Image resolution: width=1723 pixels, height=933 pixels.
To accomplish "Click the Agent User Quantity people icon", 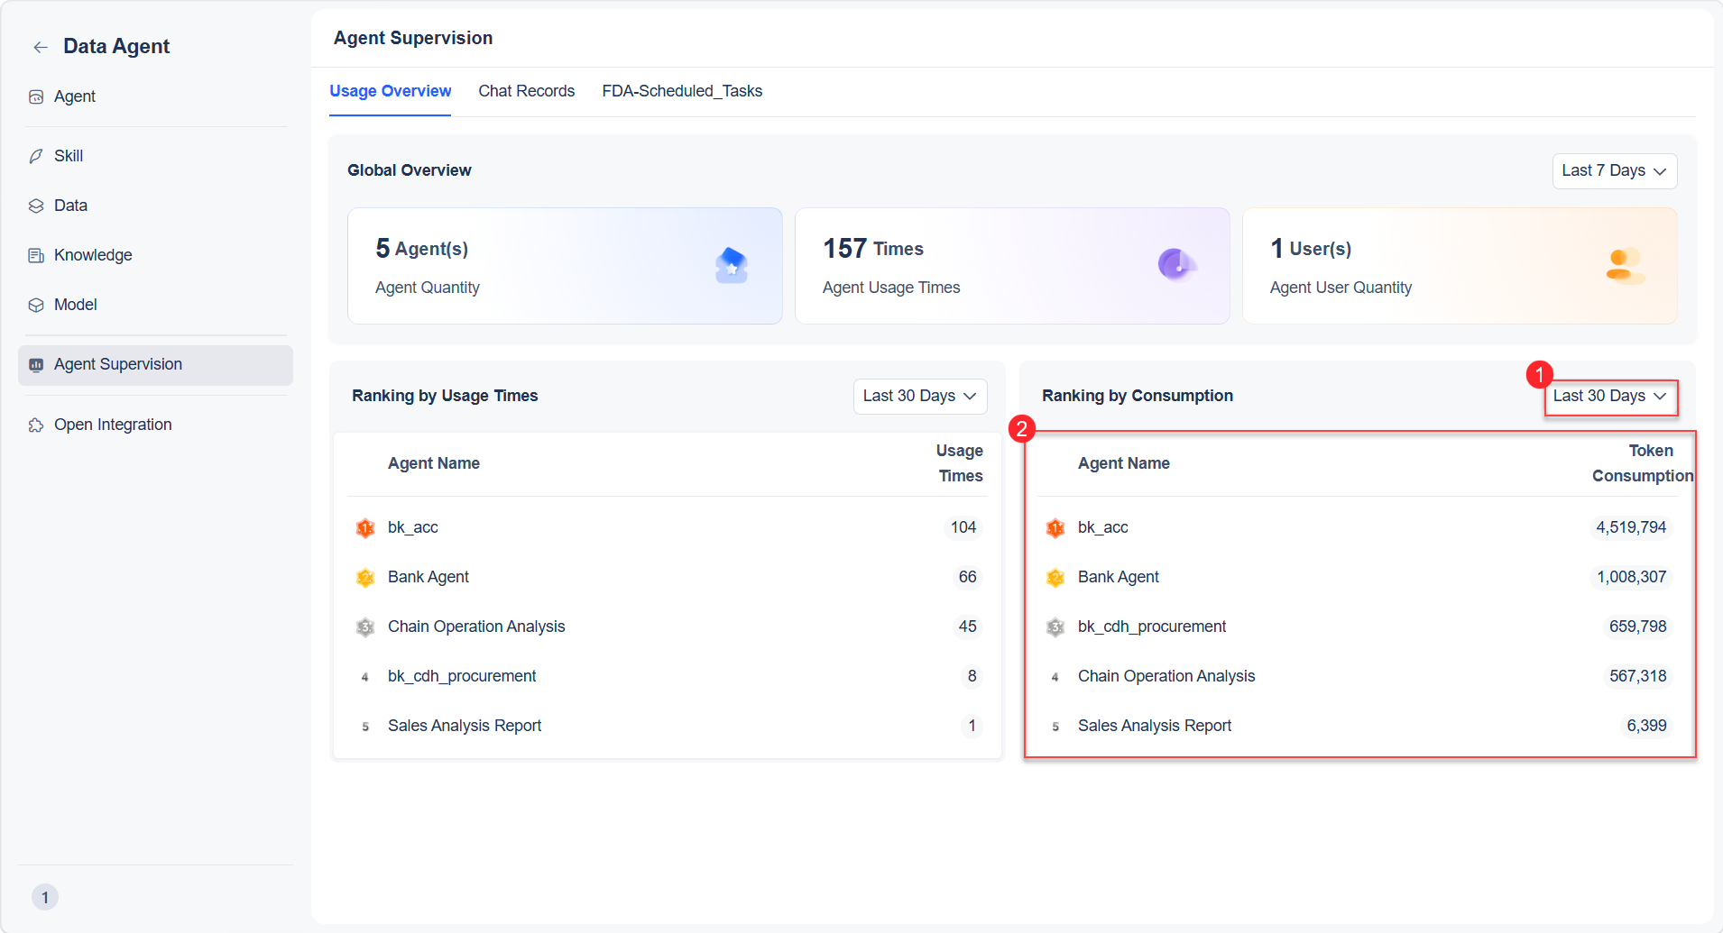I will (1625, 266).
